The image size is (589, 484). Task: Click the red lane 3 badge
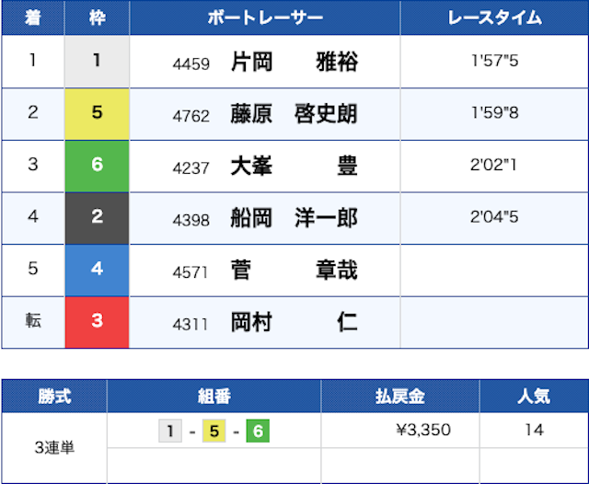pos(97,322)
